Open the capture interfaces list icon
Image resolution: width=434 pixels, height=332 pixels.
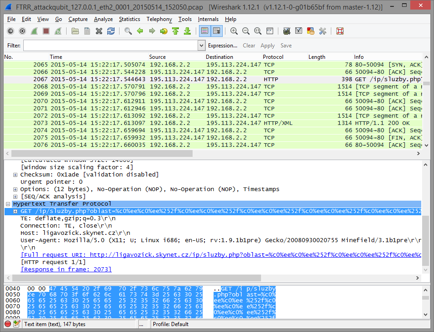10,31
